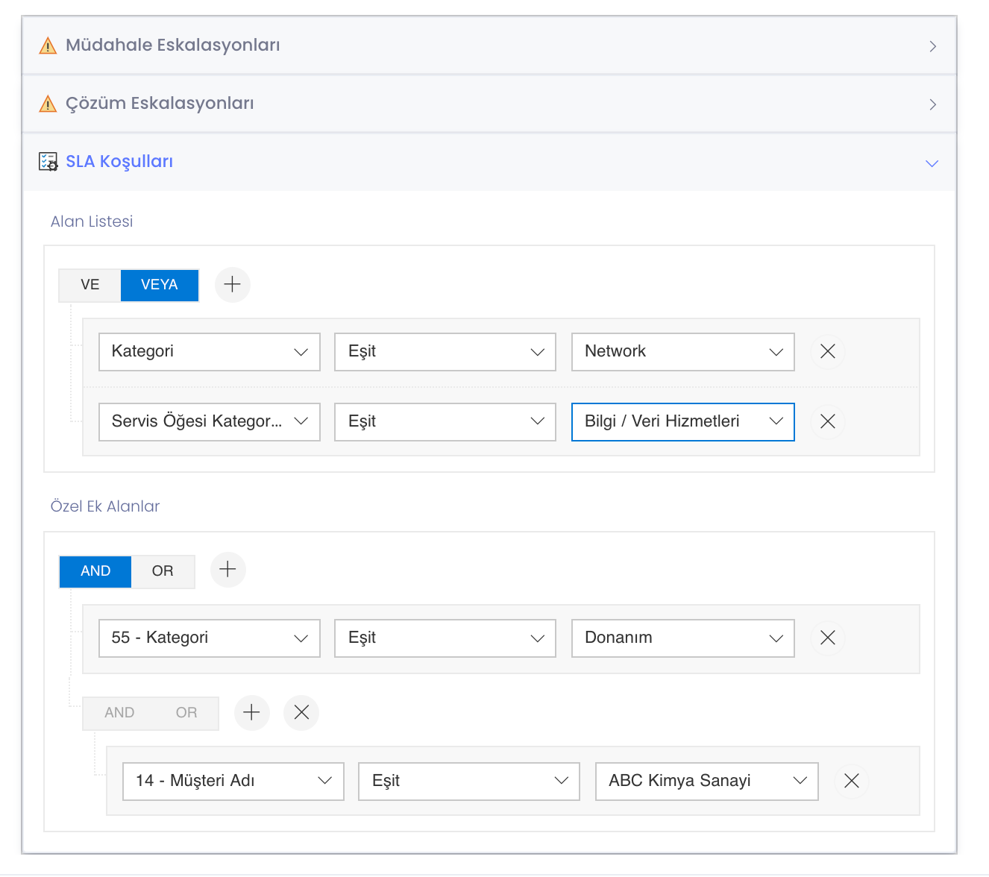The image size is (989, 877).
Task: Click plus icon in the nested condition group
Action: (252, 713)
